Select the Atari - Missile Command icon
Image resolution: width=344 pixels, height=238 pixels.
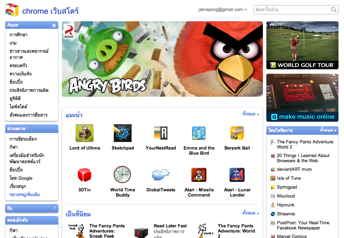click(x=199, y=175)
